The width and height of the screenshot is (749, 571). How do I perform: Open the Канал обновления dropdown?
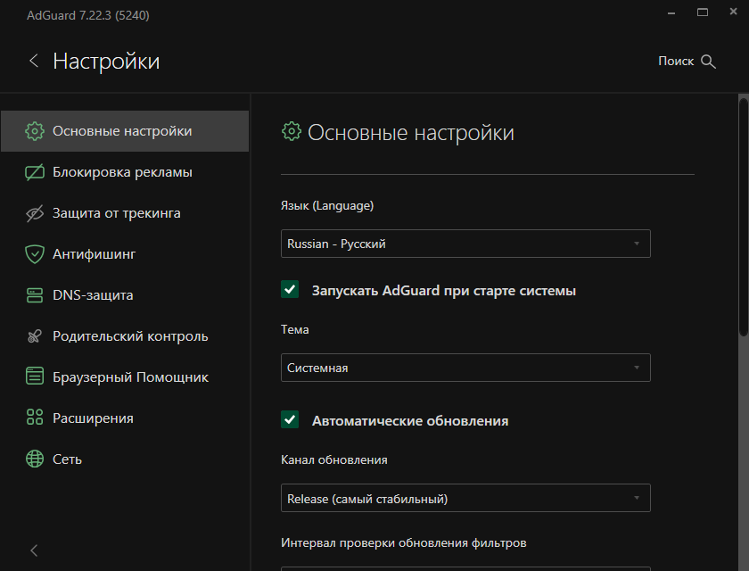465,497
